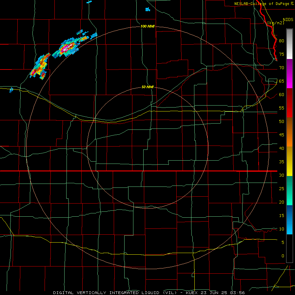295x295 pixels.
Task: Select the 10 value on the VIL scale
Action: click(x=282, y=229)
